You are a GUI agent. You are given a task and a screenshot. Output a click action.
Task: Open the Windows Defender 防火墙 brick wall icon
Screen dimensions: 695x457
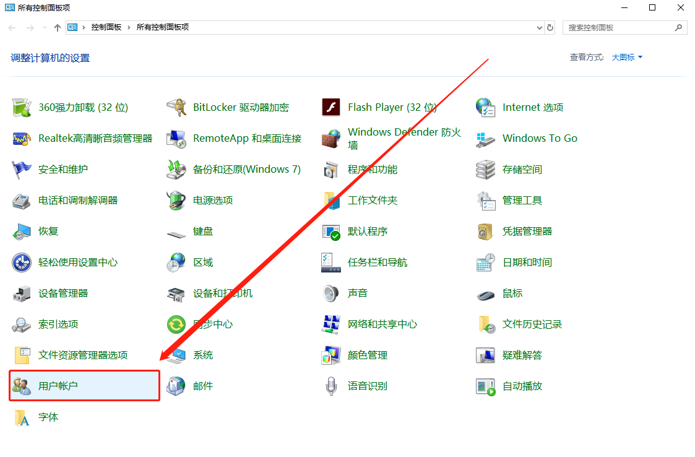(330, 139)
